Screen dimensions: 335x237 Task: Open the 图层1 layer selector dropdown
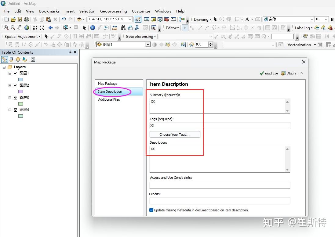pos(148,44)
